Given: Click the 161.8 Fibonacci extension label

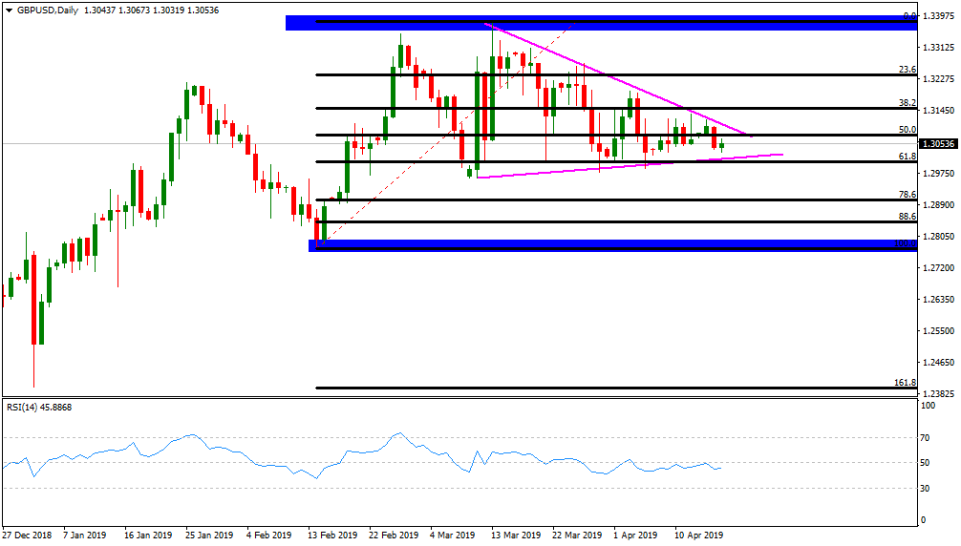Looking at the screenshot, I should point(906,383).
